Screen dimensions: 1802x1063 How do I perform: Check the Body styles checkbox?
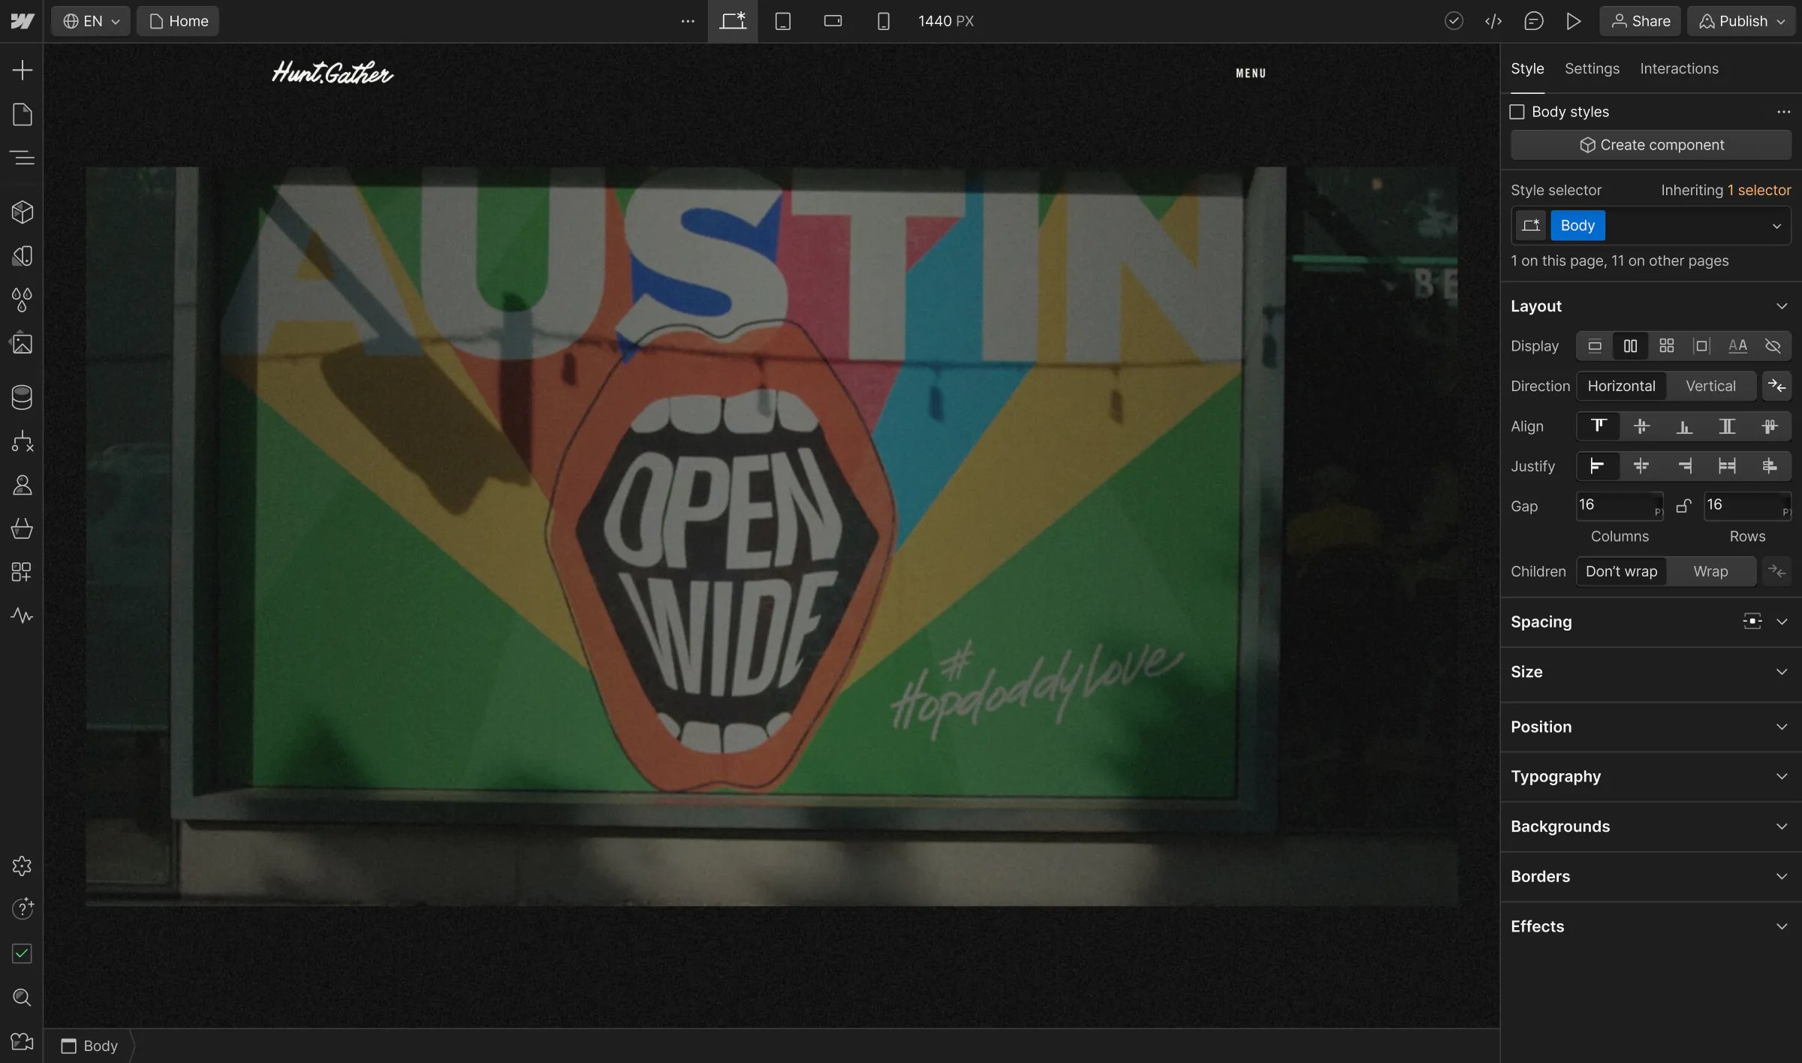click(1517, 112)
